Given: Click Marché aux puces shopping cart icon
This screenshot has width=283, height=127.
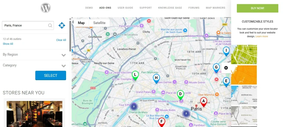Looking at the screenshot, I should tap(185, 30).
